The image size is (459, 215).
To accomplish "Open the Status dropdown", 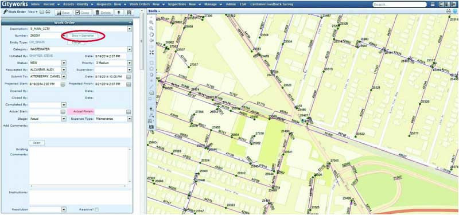I will pyautogui.click(x=64, y=63).
